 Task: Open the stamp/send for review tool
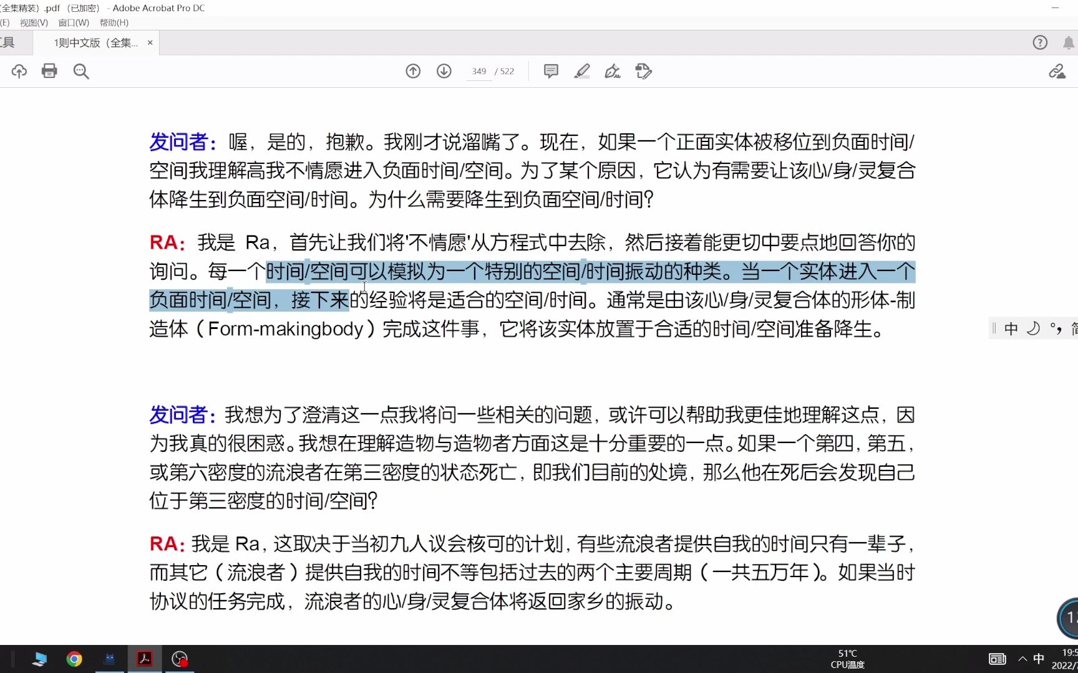pos(644,71)
